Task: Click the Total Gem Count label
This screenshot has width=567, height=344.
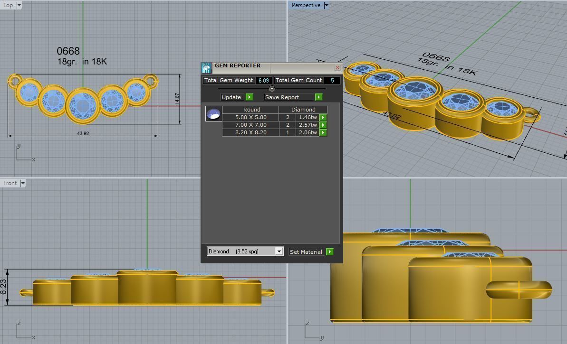Action: pyautogui.click(x=298, y=80)
